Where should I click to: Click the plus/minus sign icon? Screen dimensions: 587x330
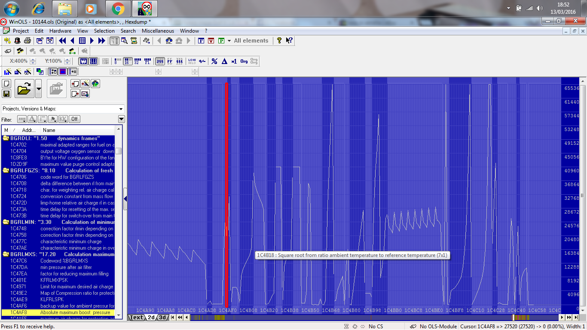point(202,61)
